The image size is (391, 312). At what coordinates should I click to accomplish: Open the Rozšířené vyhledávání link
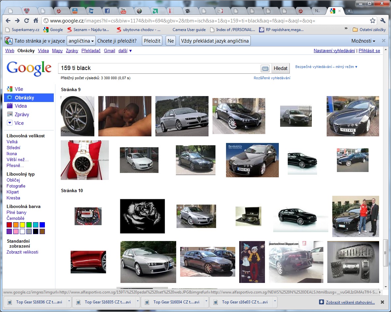coord(272,78)
